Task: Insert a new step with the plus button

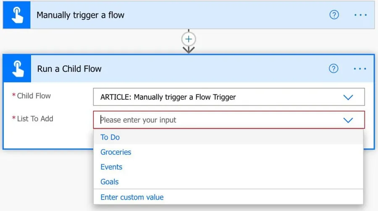Action: [189, 39]
